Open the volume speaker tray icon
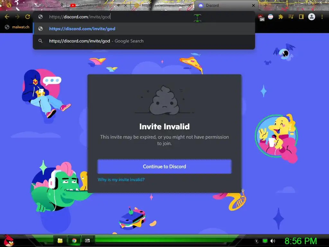This screenshot has width=329, height=247. (272, 241)
